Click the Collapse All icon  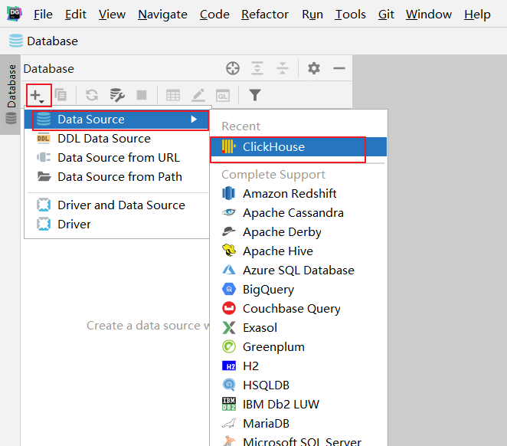283,68
